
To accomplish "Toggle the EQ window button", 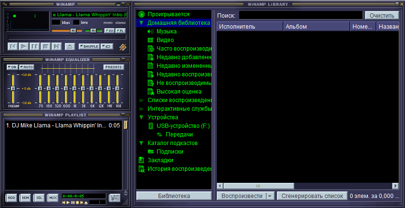I will click(110, 31).
